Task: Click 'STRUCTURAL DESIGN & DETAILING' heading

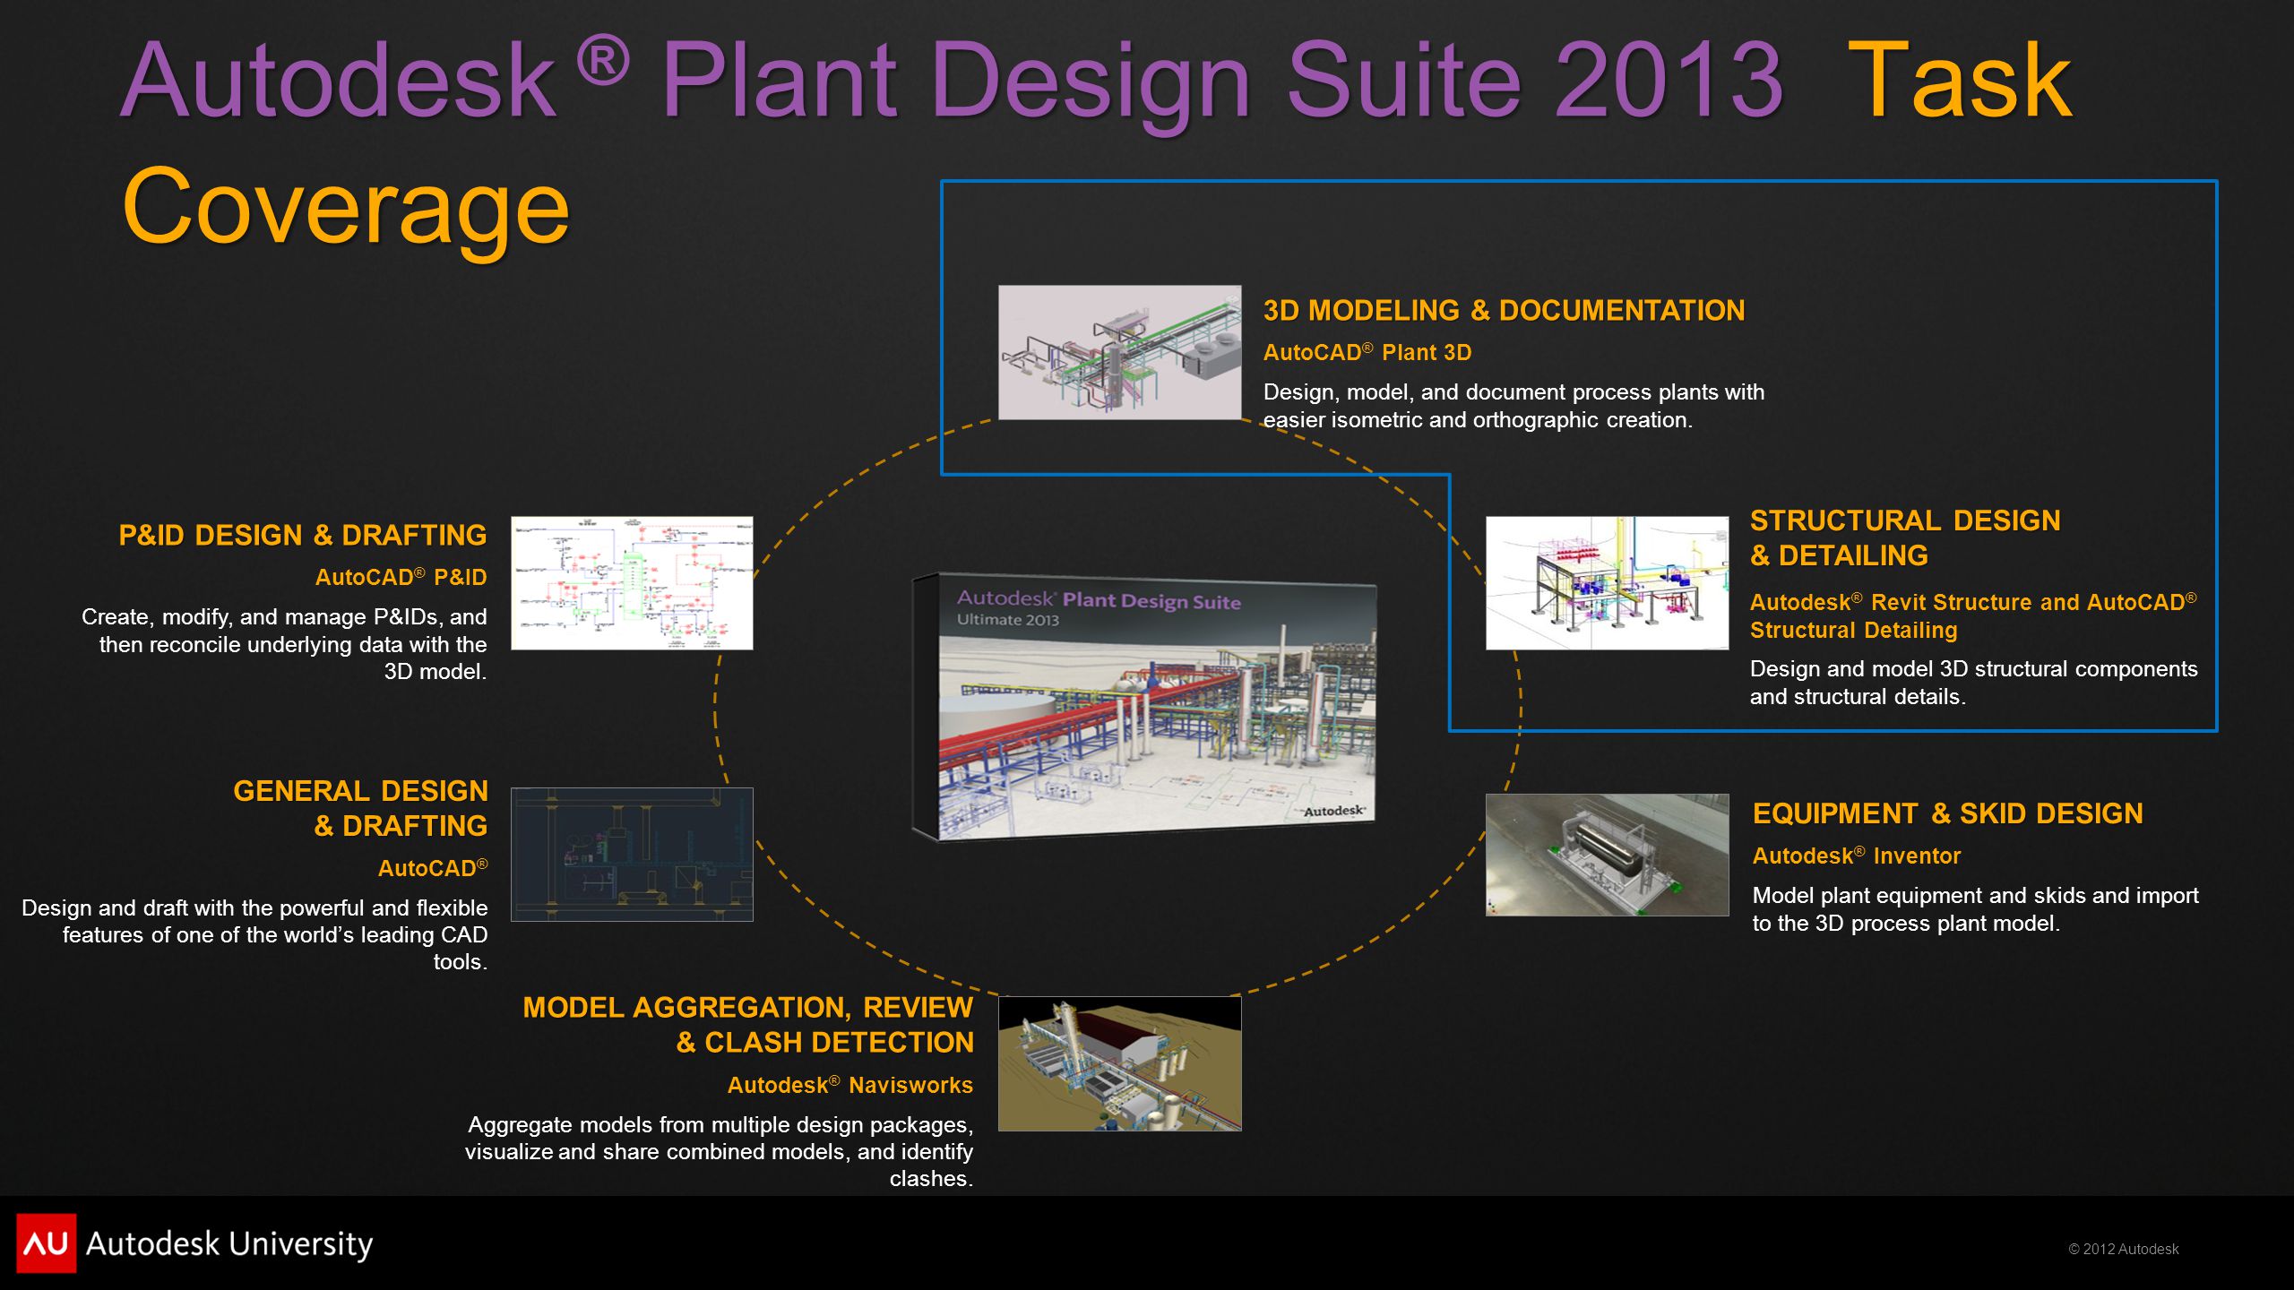Action: coord(1905,537)
